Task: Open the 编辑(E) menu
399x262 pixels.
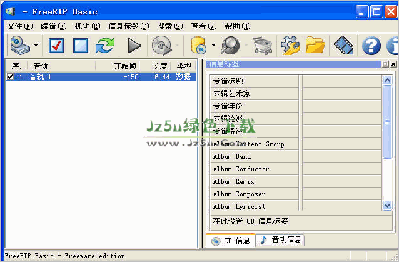Action: (54, 26)
